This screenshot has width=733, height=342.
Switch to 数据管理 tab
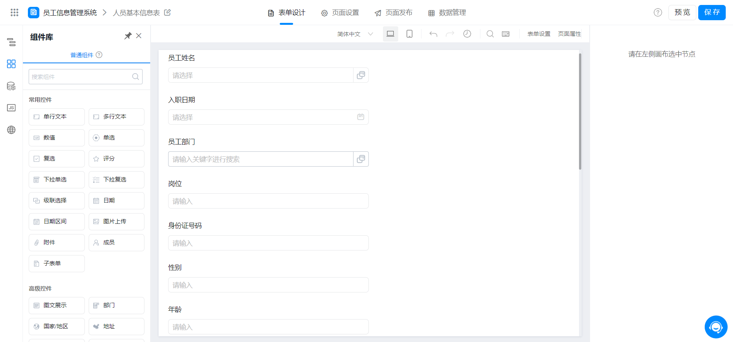click(x=447, y=13)
